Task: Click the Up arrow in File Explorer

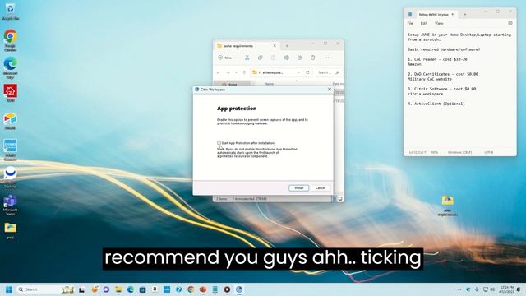Action: (x=244, y=72)
